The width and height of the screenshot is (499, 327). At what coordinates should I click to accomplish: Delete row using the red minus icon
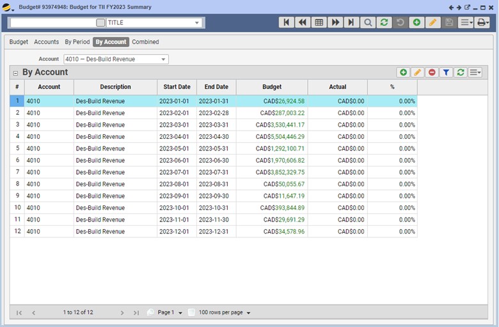432,72
